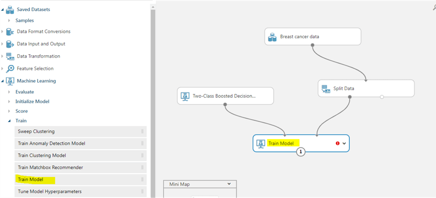
Task: Expand the Score subcategory
Action: click(x=10, y=111)
